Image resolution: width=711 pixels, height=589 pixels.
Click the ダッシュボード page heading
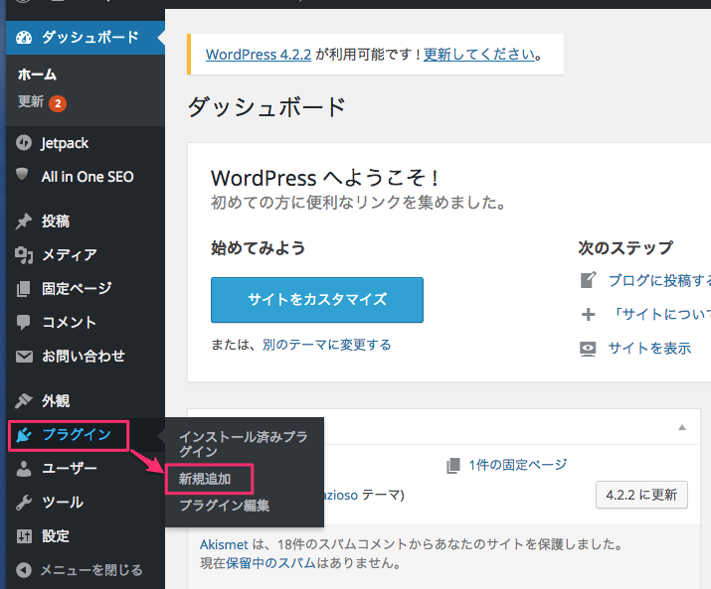pyautogui.click(x=267, y=108)
